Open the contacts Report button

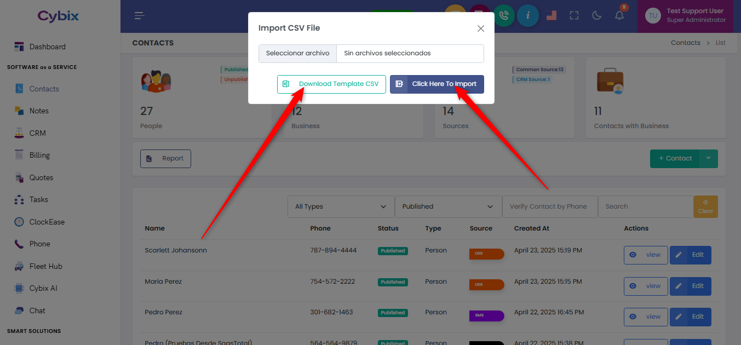165,159
